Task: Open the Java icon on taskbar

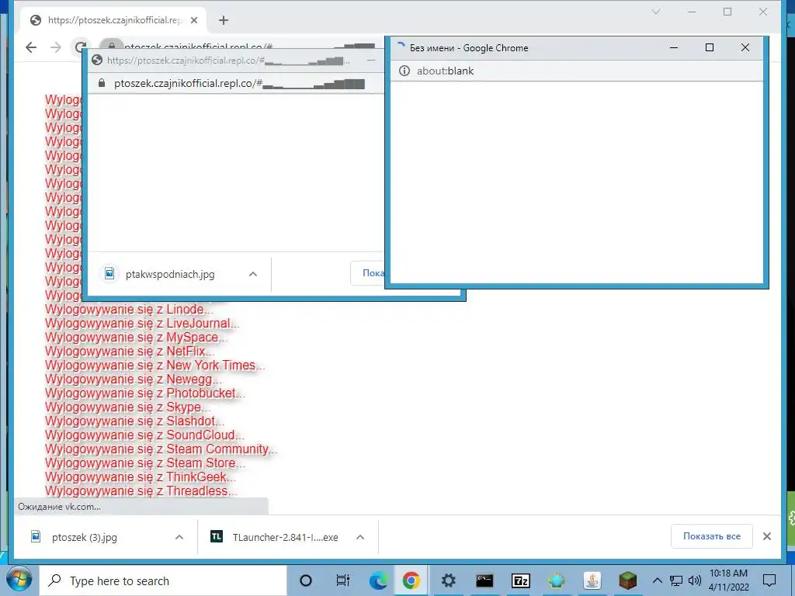Action: tap(592, 580)
